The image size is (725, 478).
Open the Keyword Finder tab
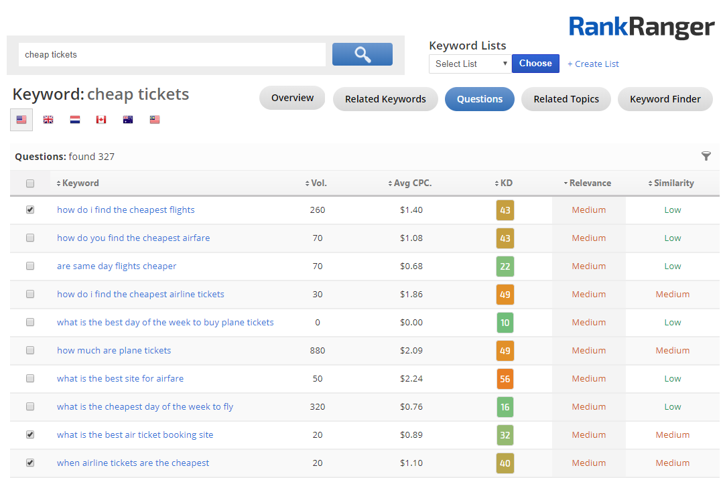(665, 99)
